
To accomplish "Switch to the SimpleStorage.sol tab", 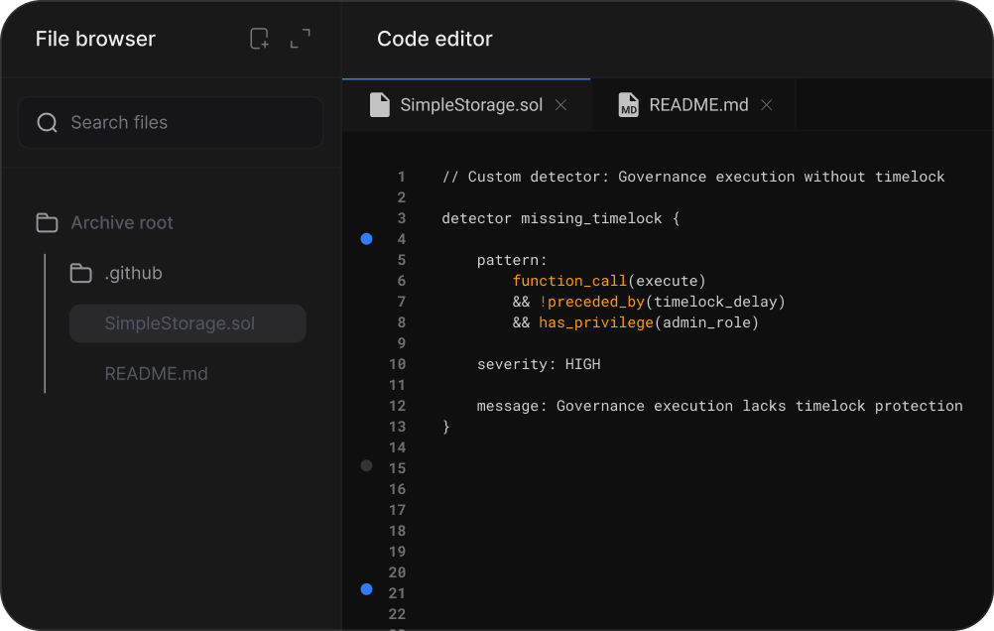I will [470, 105].
